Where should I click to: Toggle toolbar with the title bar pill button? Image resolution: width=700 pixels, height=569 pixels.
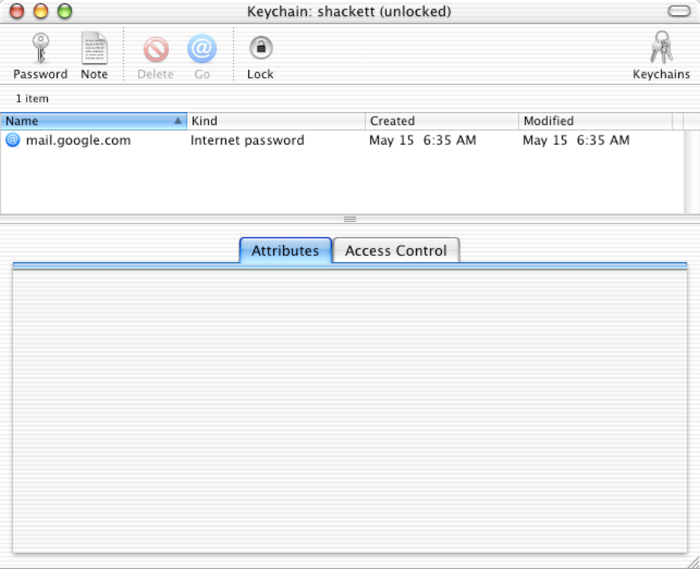coord(679,11)
